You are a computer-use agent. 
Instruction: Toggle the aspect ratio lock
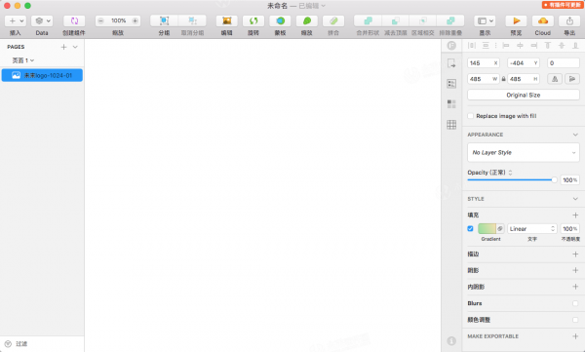(x=503, y=79)
